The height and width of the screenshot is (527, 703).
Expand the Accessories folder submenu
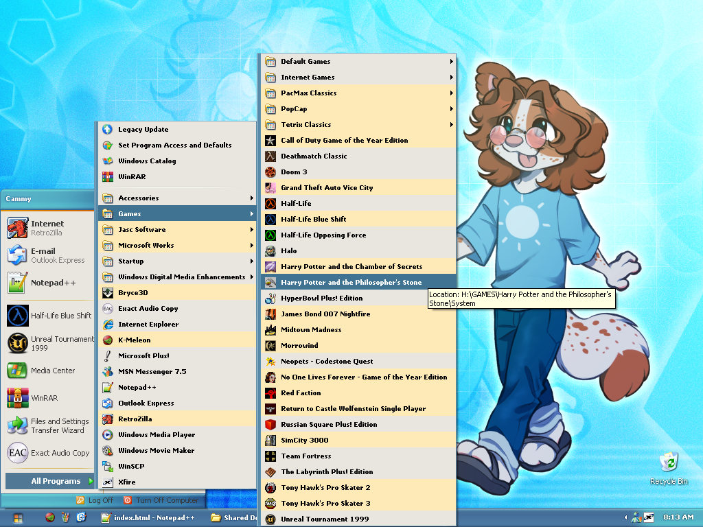pyautogui.click(x=138, y=198)
